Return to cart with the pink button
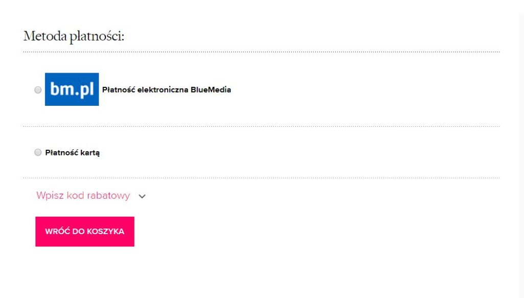Image resolution: width=524 pixels, height=298 pixels. pos(85,232)
